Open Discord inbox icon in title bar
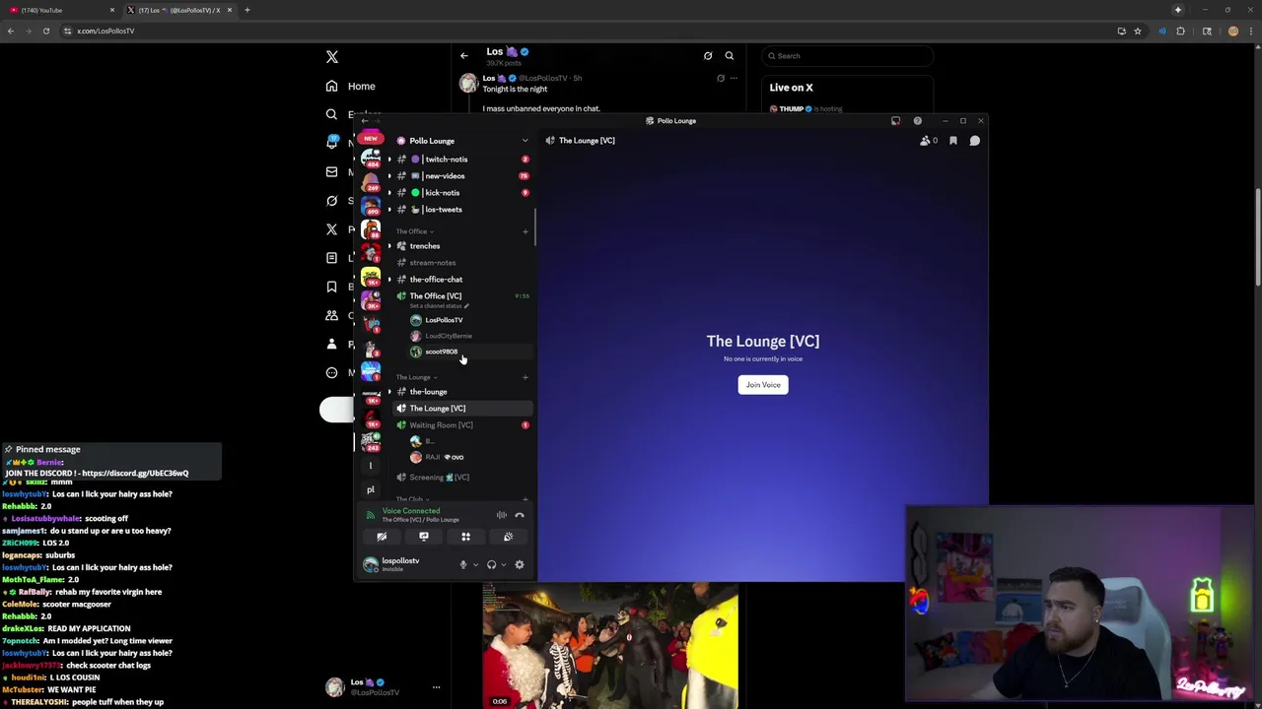 [x=895, y=121]
